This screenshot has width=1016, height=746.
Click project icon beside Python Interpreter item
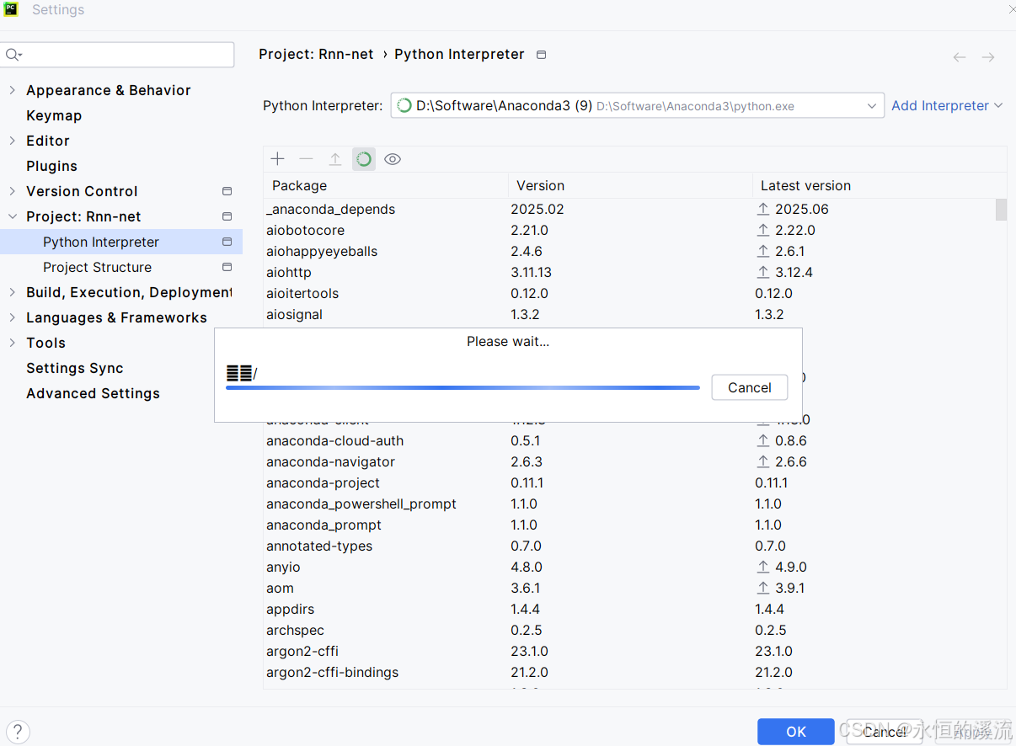(x=227, y=242)
